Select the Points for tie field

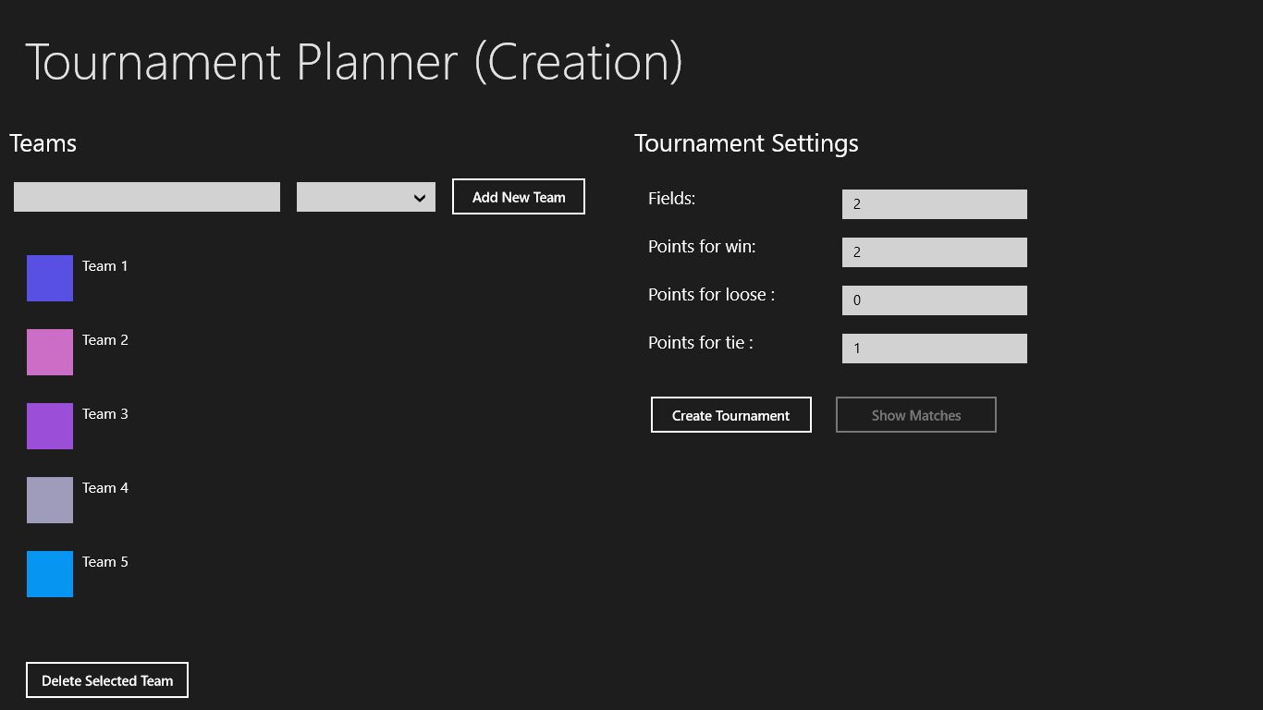tap(934, 349)
